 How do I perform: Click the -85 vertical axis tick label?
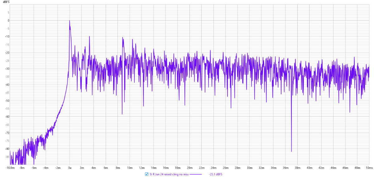7,156
